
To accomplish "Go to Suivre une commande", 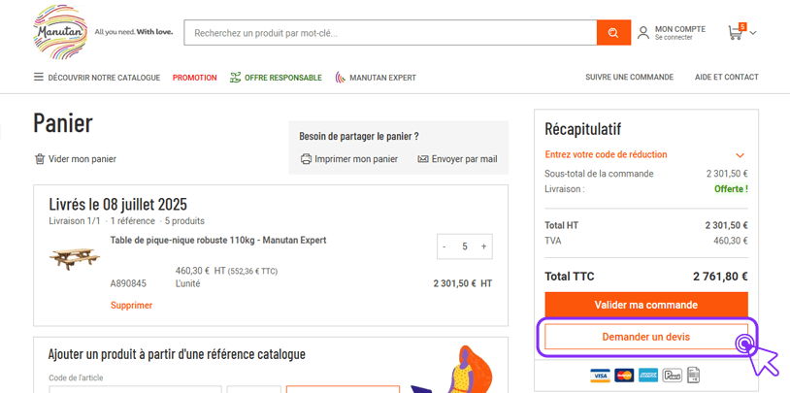I will [x=629, y=77].
